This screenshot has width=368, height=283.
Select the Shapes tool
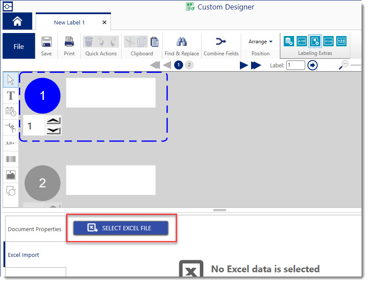(11, 191)
